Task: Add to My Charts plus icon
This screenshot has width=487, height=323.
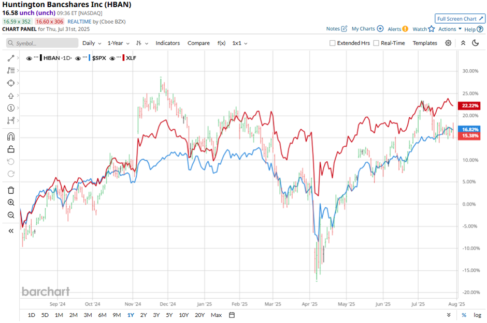Action: (x=380, y=29)
